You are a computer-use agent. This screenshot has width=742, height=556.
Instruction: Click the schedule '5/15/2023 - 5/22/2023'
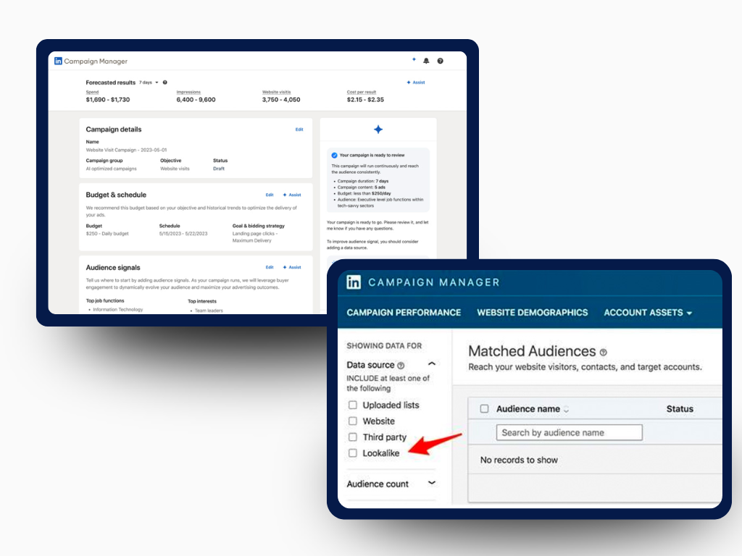(x=183, y=234)
